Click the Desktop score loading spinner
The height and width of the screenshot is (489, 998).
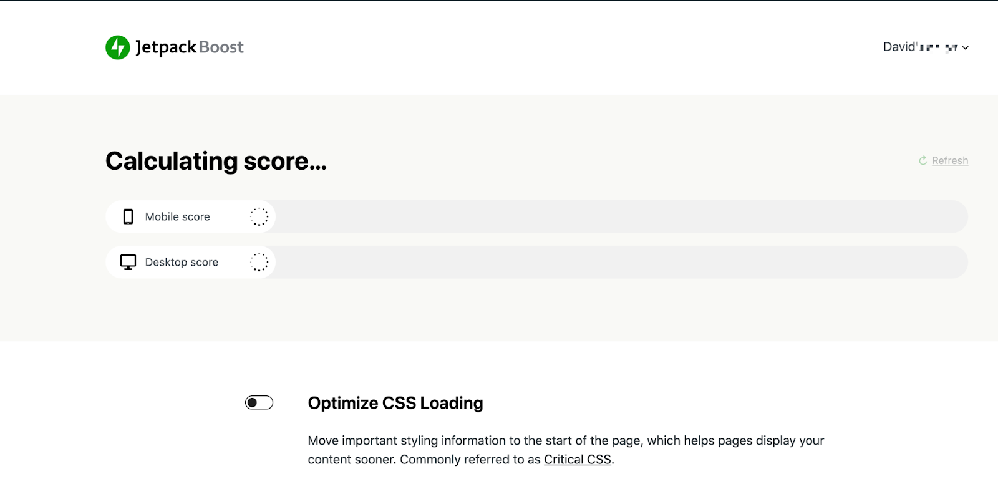(259, 262)
